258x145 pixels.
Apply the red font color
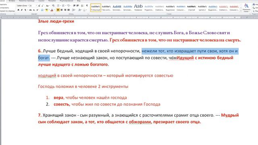(x=52, y=10)
